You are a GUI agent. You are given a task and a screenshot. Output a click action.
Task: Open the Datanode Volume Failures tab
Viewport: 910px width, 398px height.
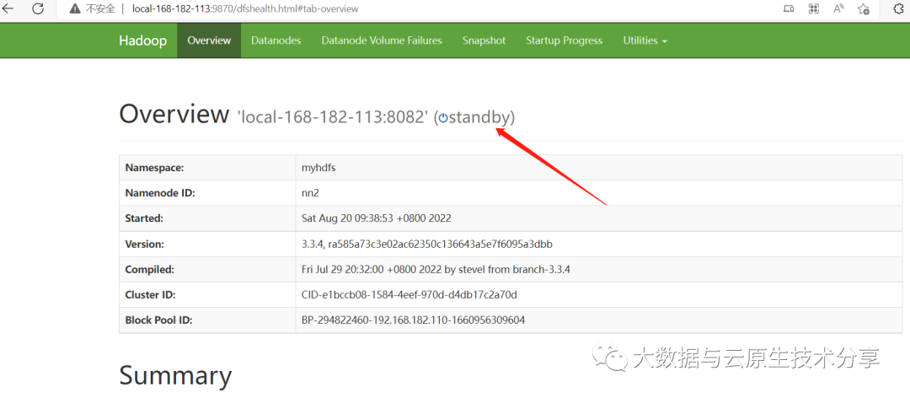[x=382, y=40]
